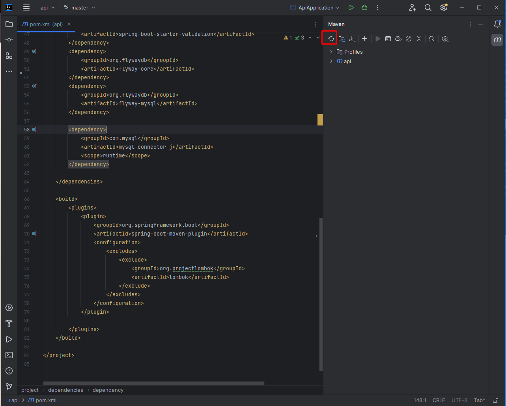Open Search Everywhere magnifier
This screenshot has height=406, width=506.
[x=428, y=7]
